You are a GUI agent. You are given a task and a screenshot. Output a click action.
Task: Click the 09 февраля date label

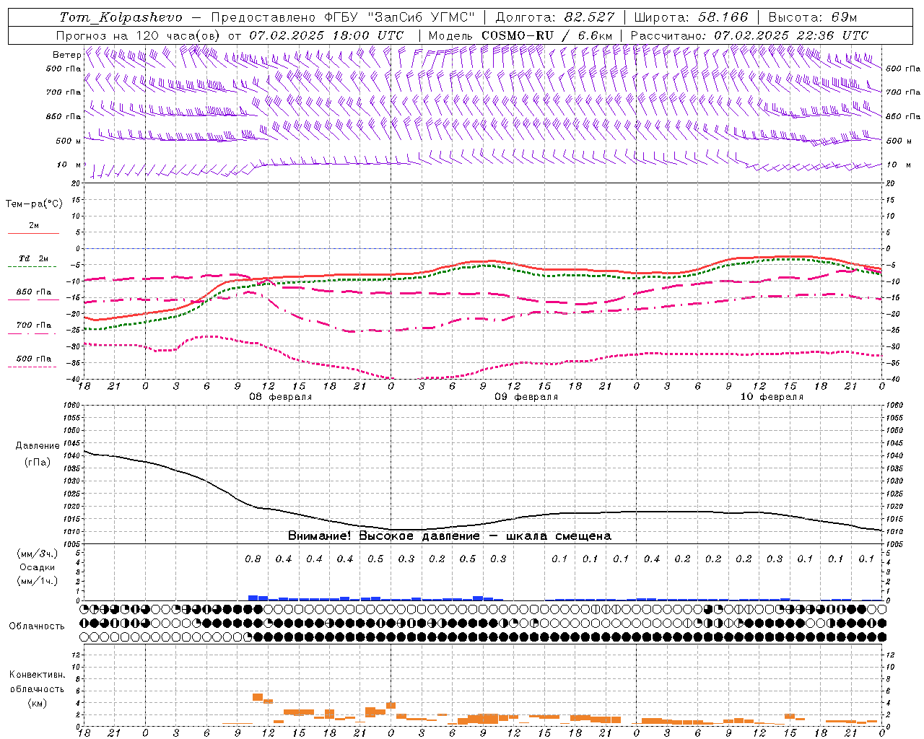click(526, 397)
